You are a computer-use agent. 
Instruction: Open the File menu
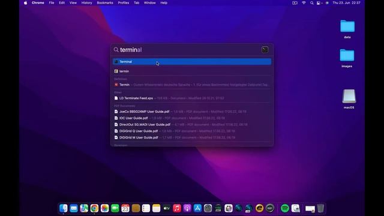pyautogui.click(x=52, y=3)
